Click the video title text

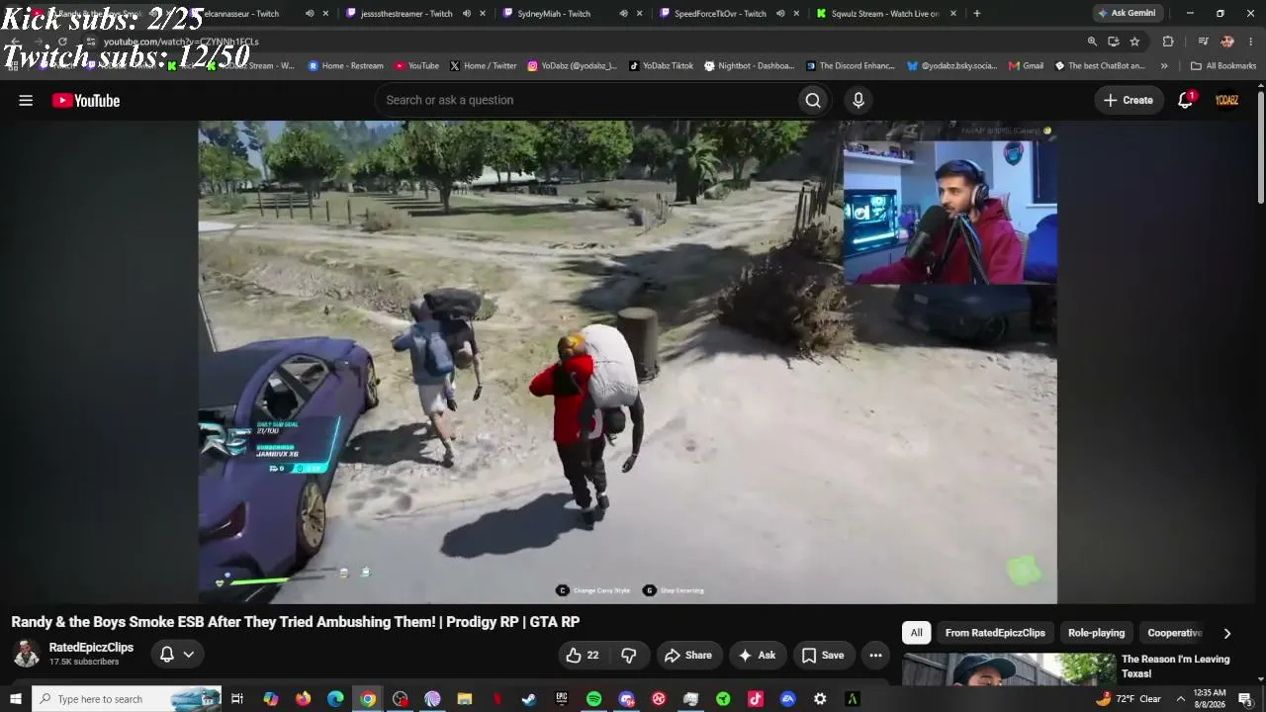(x=296, y=622)
